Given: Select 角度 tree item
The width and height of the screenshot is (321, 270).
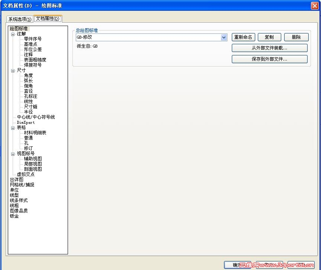Looking at the screenshot, I should tap(28, 75).
